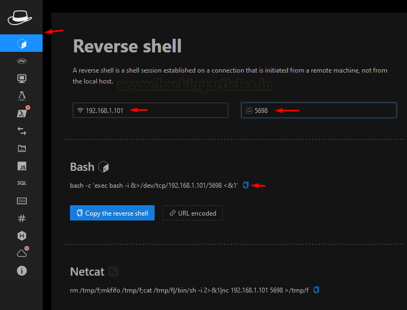This screenshot has height=310, width=407.
Task: Click the Reverse shell page heading
Action: tap(127, 46)
